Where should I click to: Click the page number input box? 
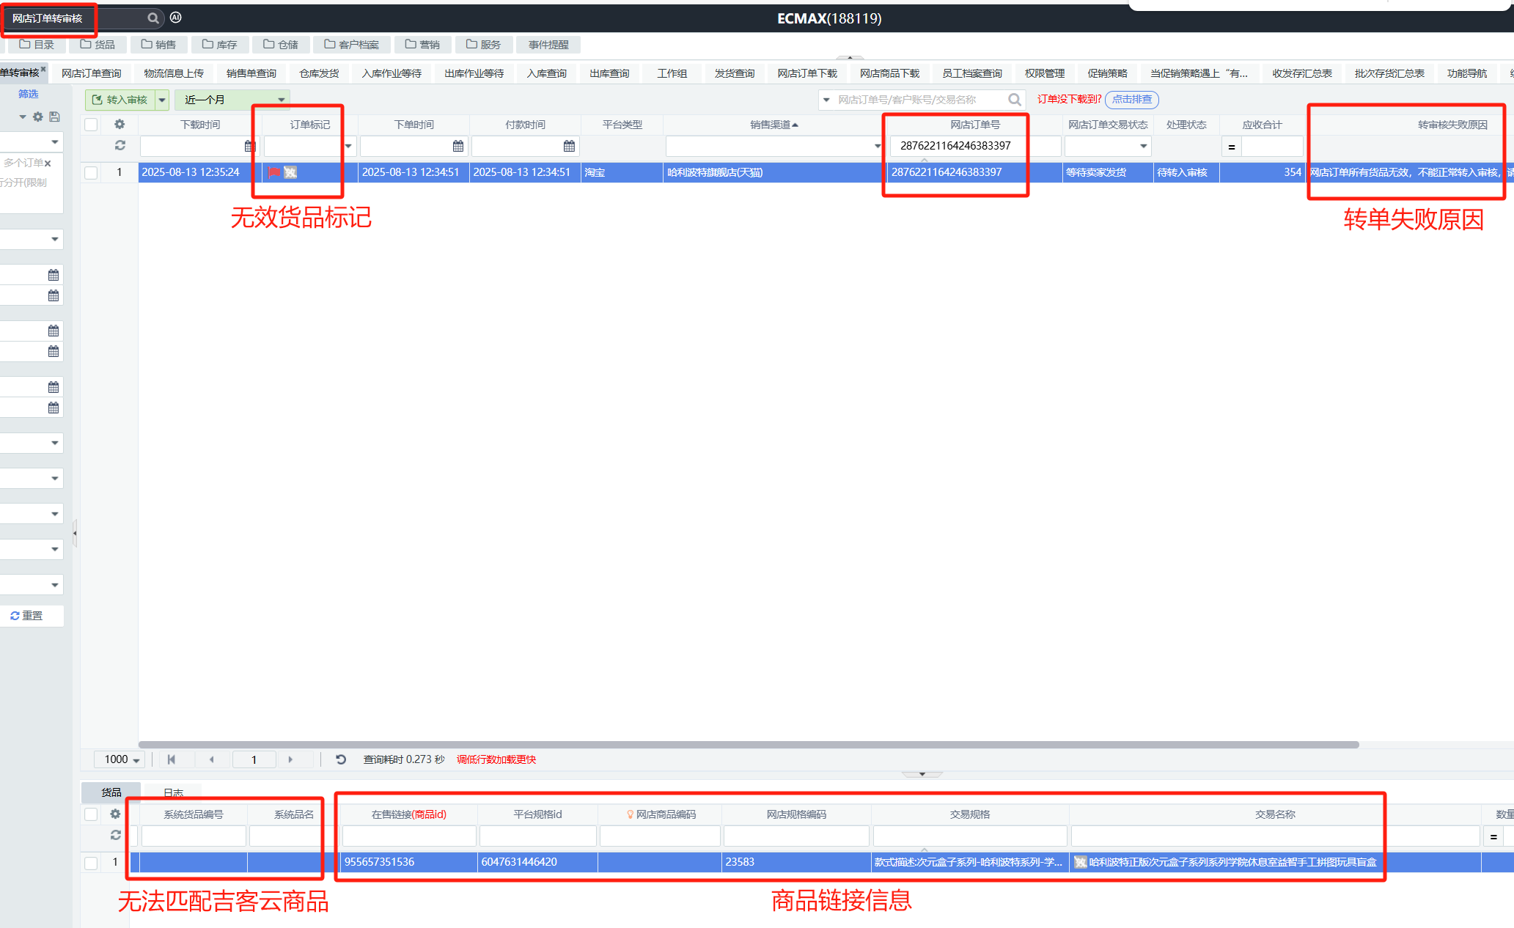tap(254, 759)
